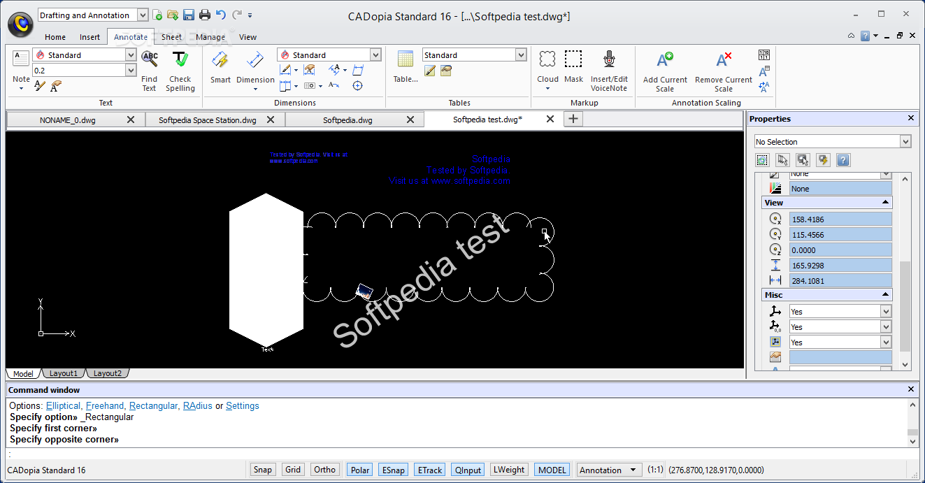Click the Add Current Scale icon
The height and width of the screenshot is (483, 925).
coord(665,60)
